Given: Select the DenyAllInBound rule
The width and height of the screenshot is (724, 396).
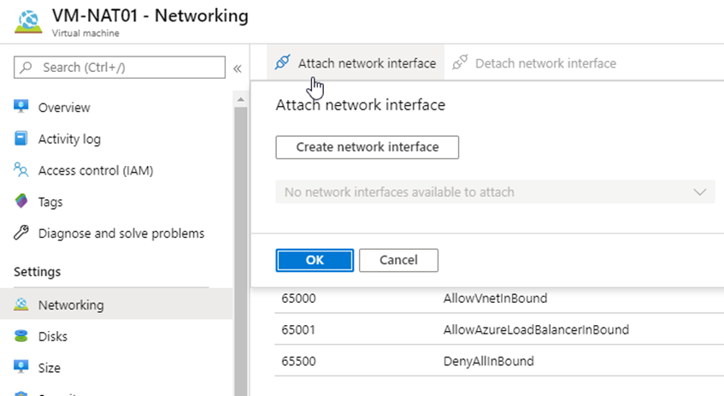Looking at the screenshot, I should (x=489, y=361).
